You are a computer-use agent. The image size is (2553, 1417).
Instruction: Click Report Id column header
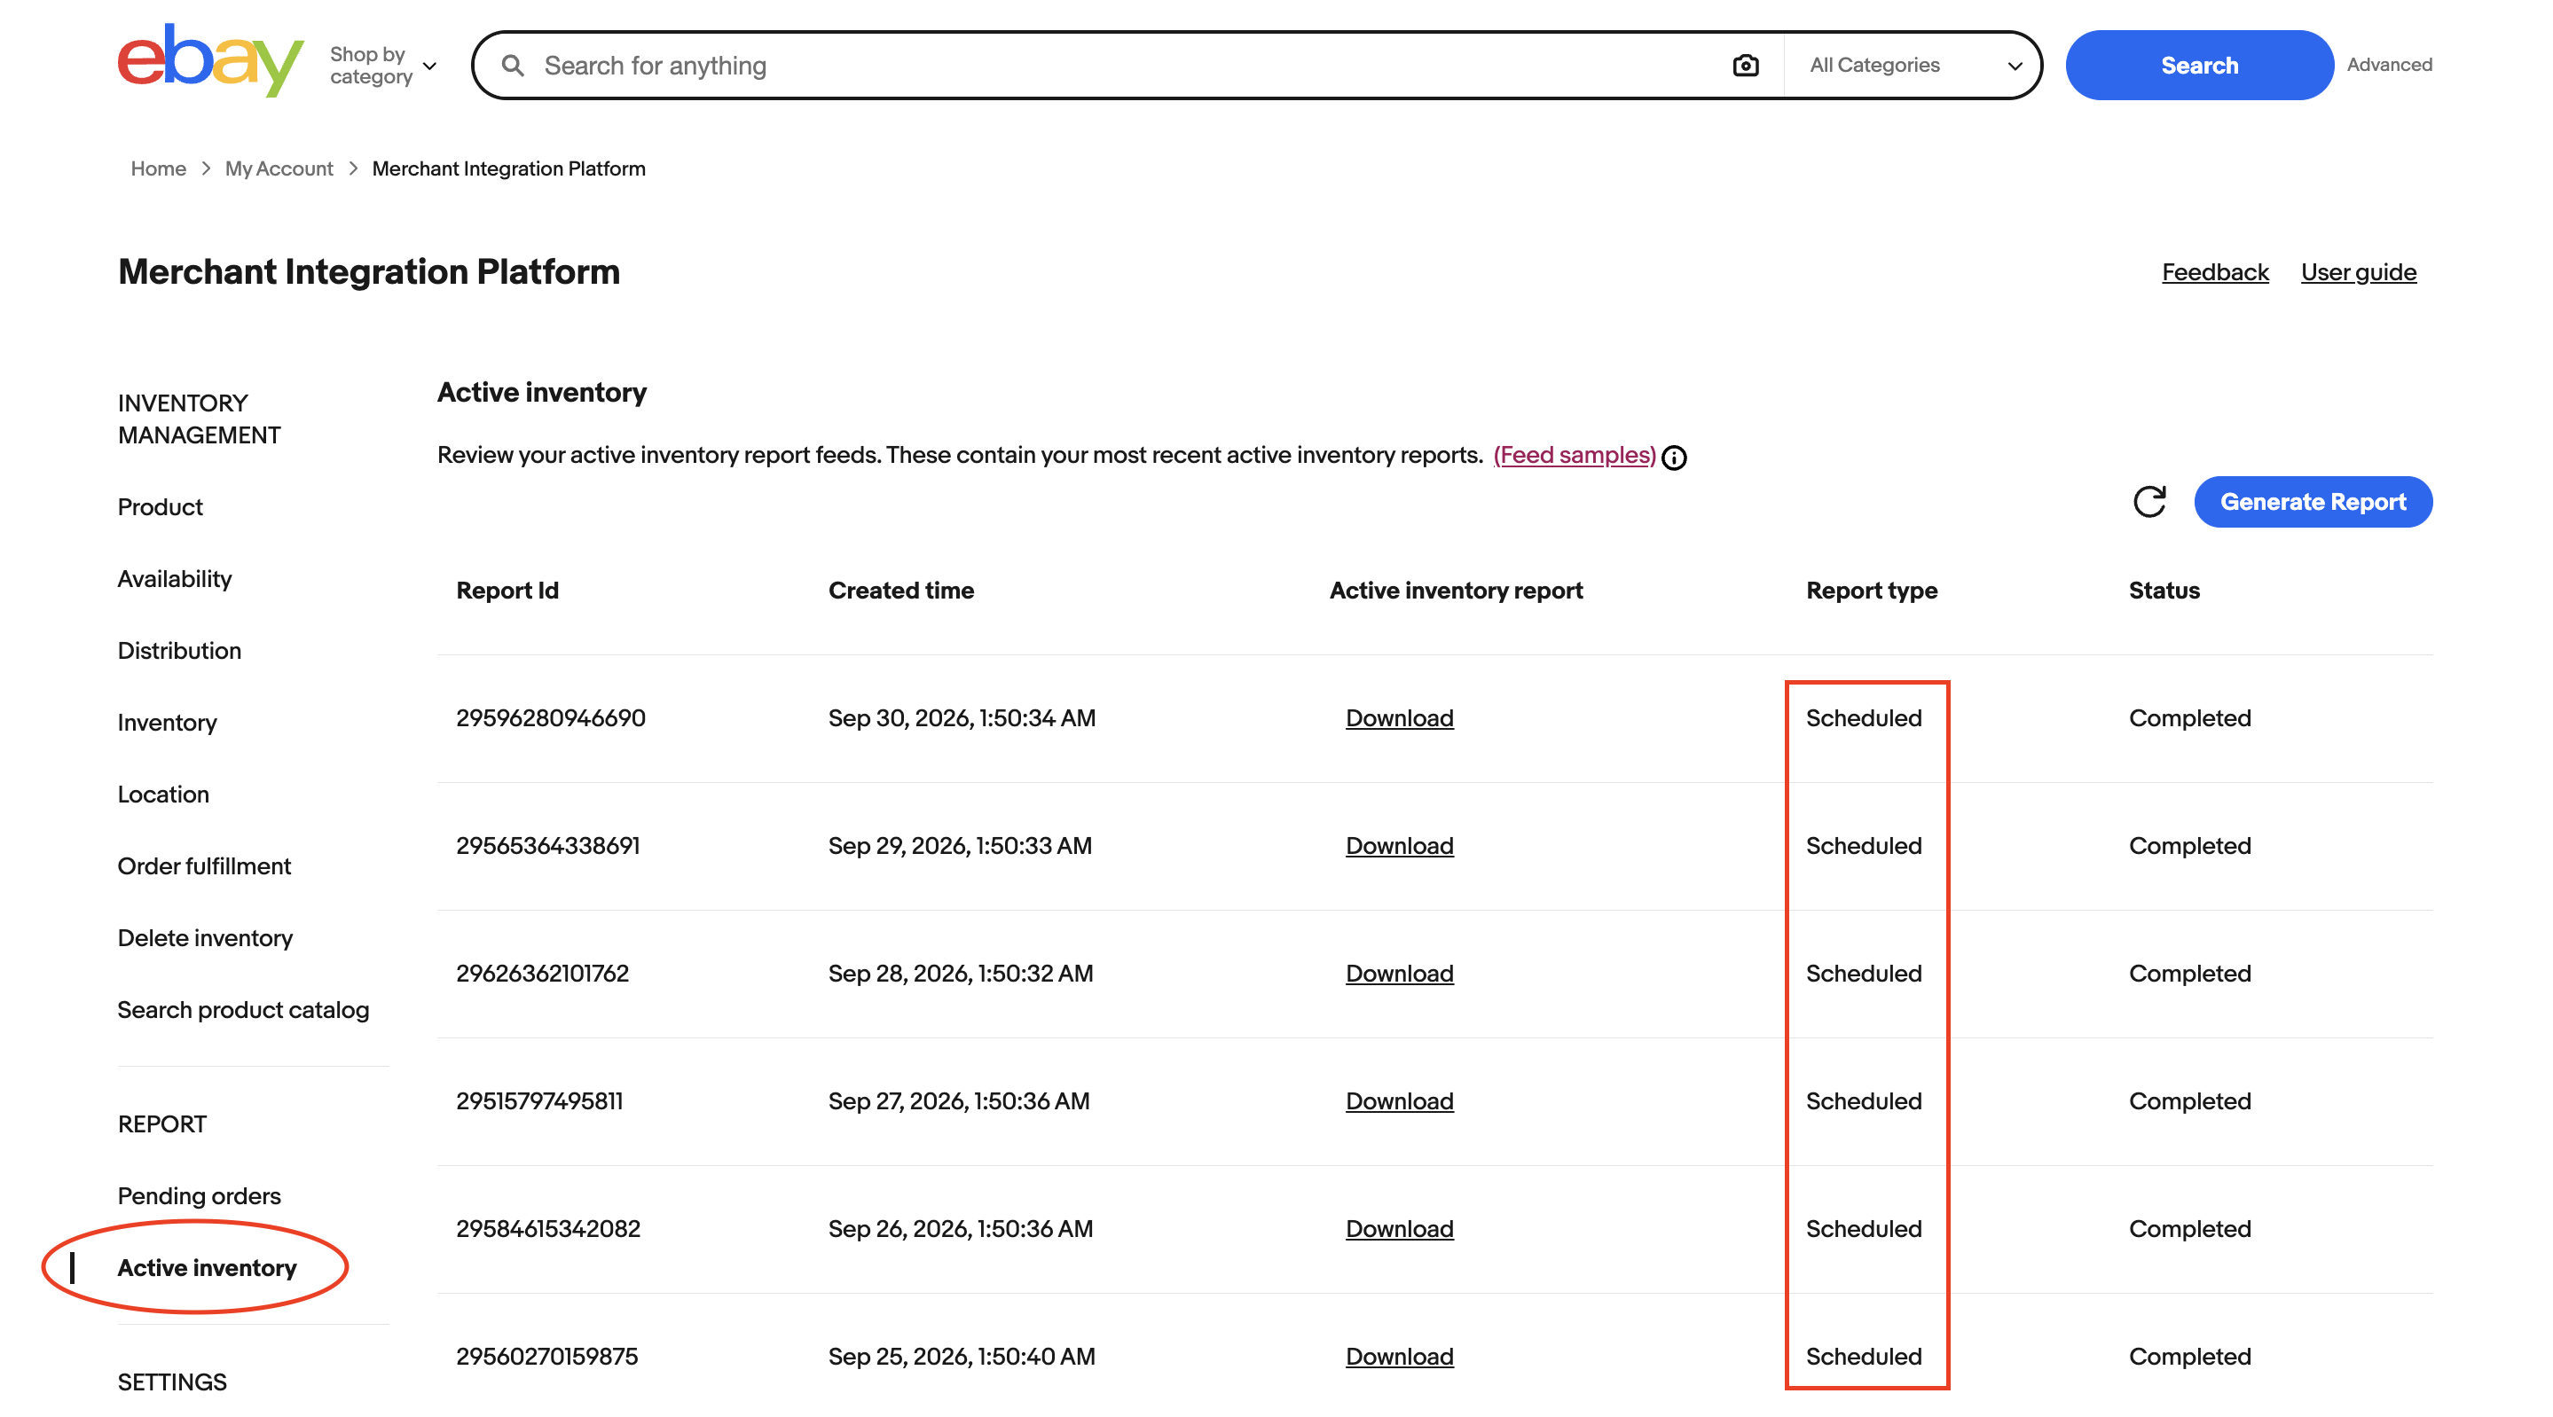(x=507, y=591)
